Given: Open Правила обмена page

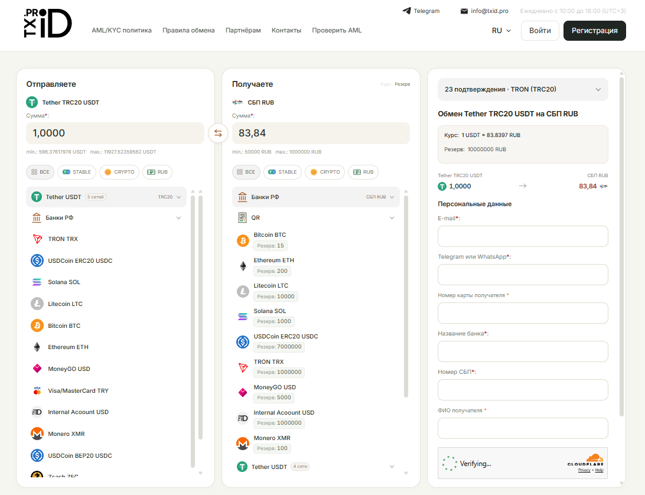Looking at the screenshot, I should pyautogui.click(x=188, y=31).
